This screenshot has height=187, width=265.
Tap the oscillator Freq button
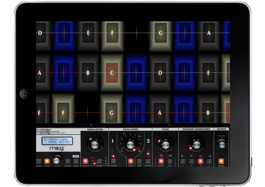[x=139, y=161]
